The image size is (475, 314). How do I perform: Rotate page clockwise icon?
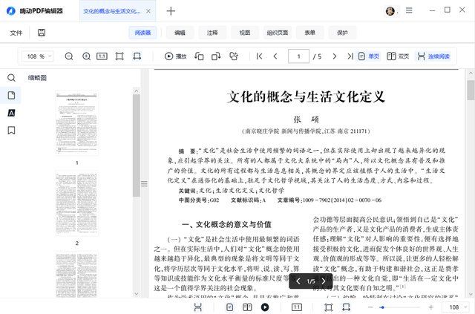216,56
